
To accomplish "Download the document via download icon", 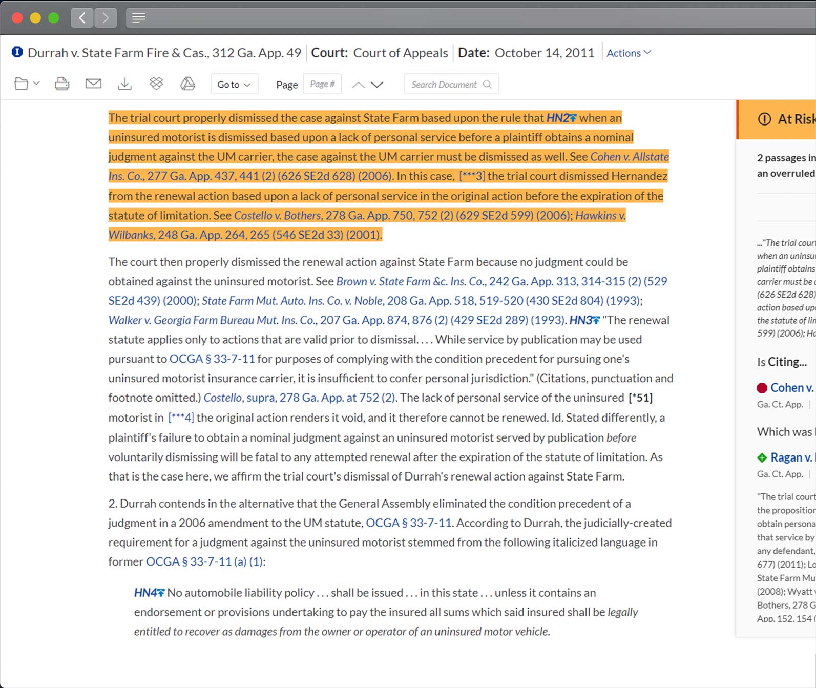I will 124,84.
